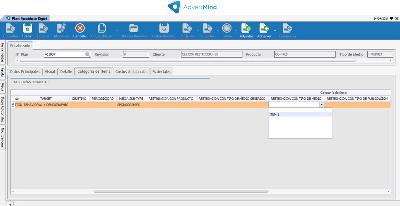
Task: Click the grid scrollbar left arrow
Action: [13, 192]
